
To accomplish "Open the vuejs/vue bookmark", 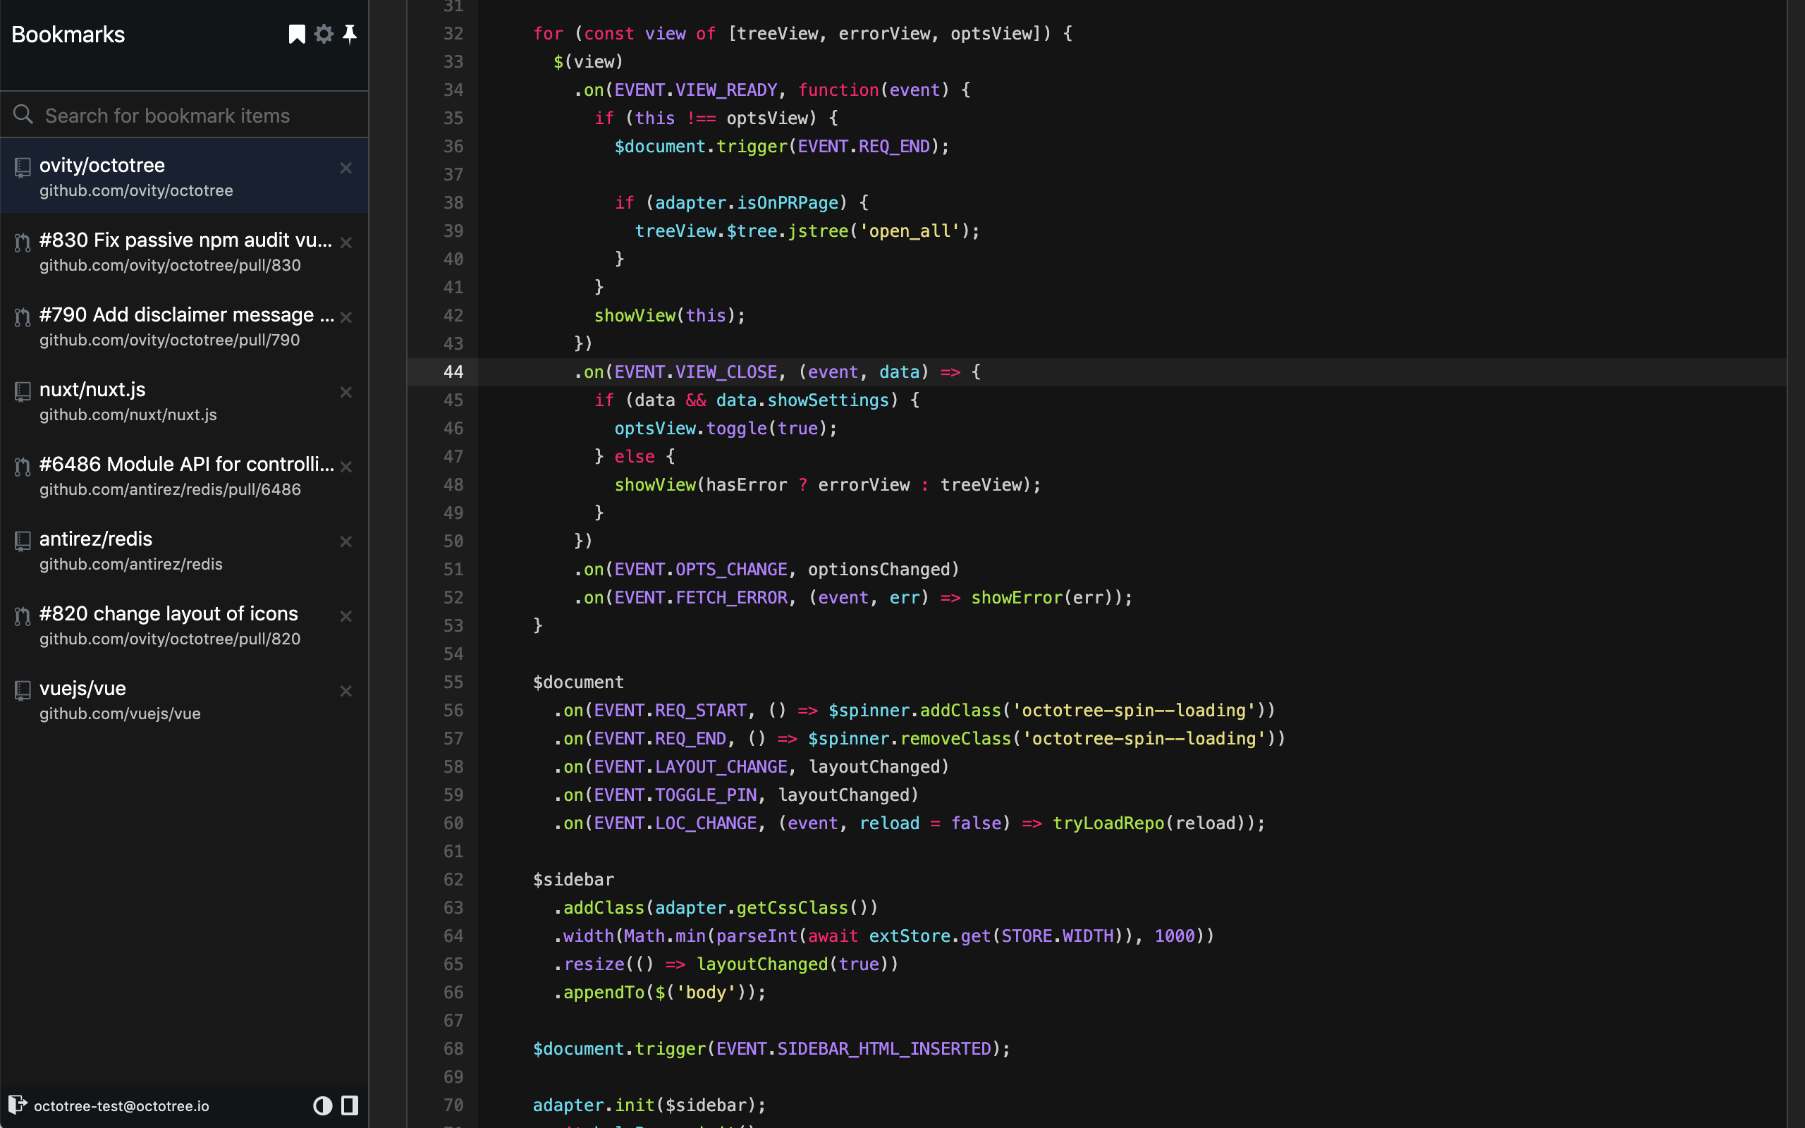I will point(82,689).
